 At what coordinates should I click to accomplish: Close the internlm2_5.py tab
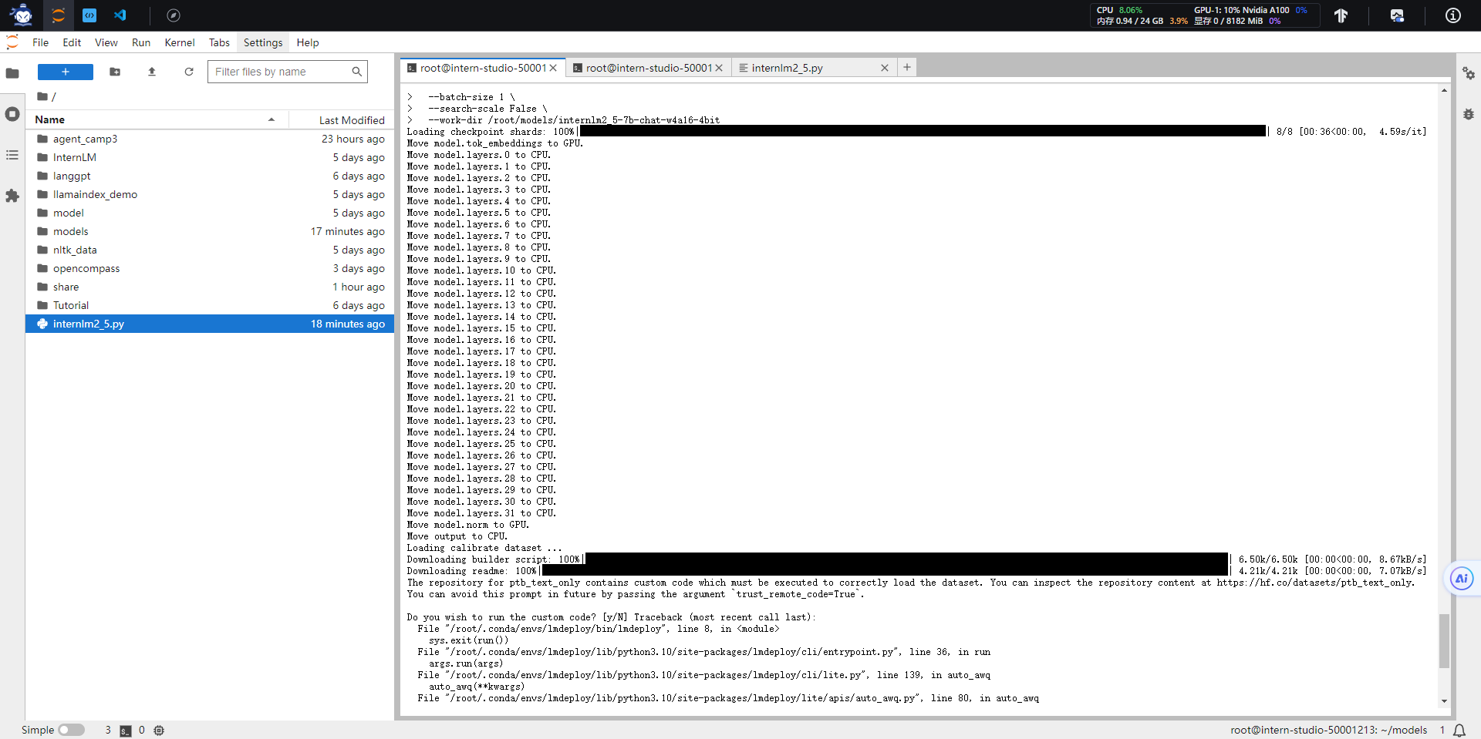(x=885, y=68)
